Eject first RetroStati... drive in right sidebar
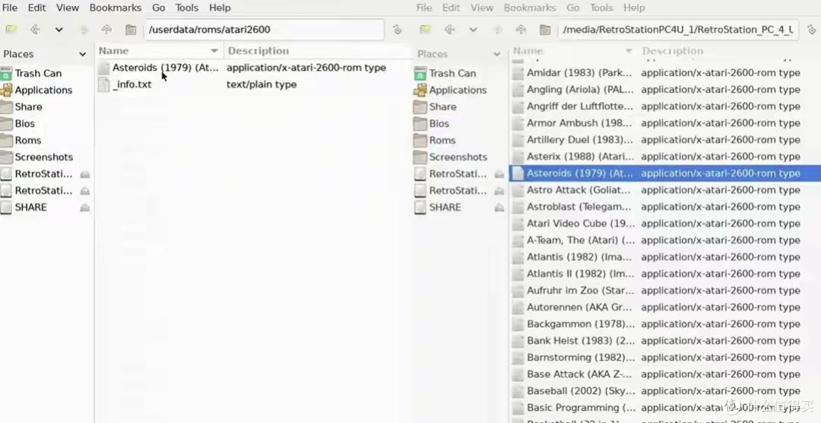821x423 pixels. tap(499, 174)
